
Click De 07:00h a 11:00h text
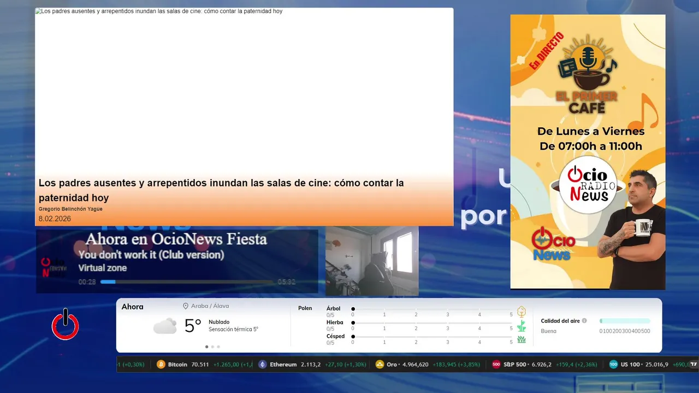[x=591, y=146]
